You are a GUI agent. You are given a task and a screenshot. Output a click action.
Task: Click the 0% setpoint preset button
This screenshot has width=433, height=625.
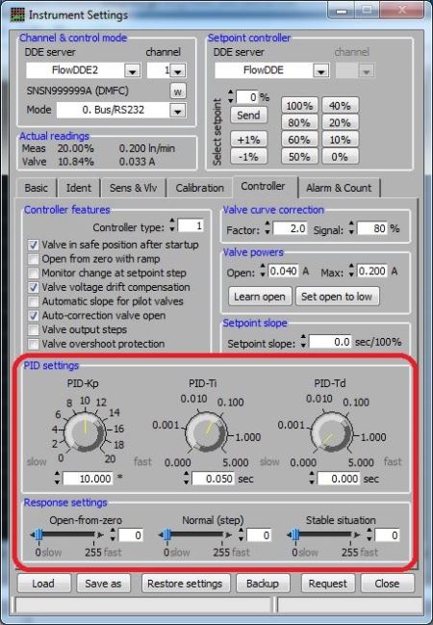coord(340,157)
